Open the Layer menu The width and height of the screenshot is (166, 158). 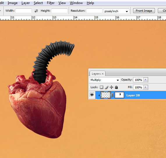26,3
